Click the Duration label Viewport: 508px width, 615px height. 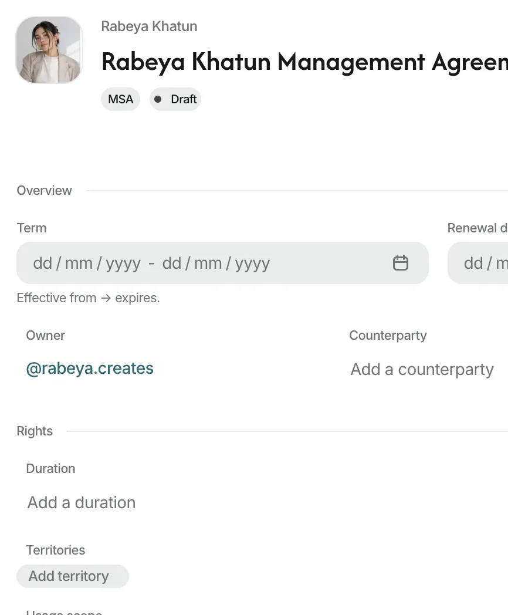(x=50, y=468)
